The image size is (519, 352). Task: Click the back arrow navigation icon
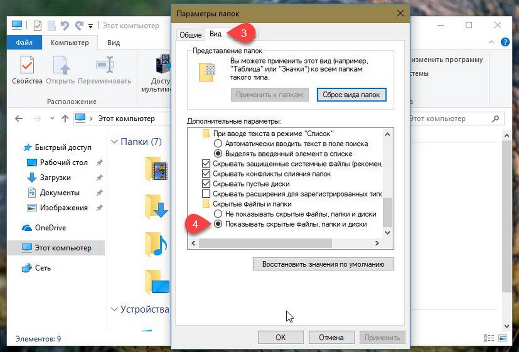coord(19,118)
